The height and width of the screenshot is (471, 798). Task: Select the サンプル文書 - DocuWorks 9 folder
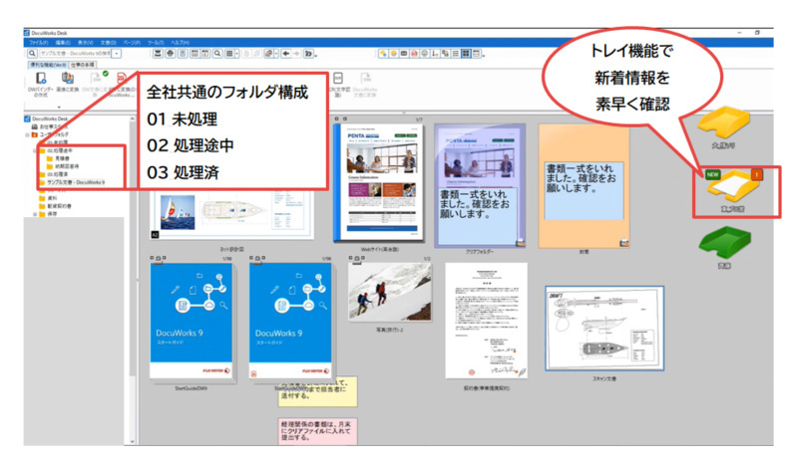point(72,182)
